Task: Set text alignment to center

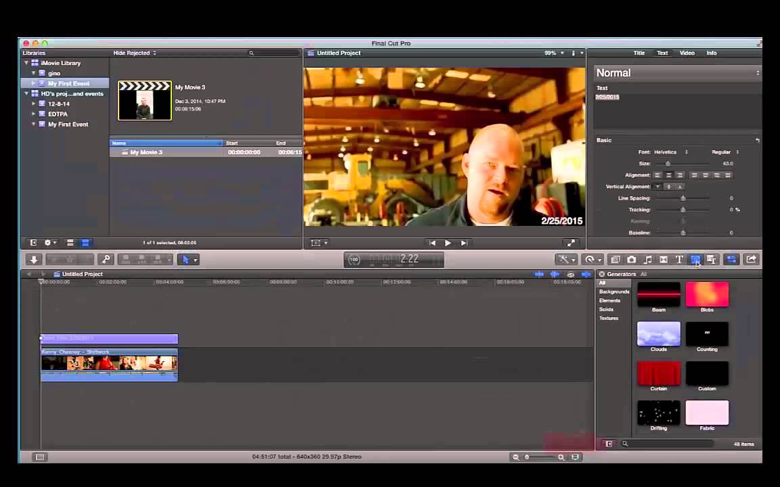Action: coord(668,175)
